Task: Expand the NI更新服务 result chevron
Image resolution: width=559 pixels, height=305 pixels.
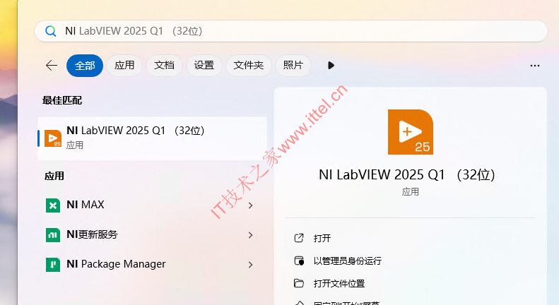Action: (251, 235)
